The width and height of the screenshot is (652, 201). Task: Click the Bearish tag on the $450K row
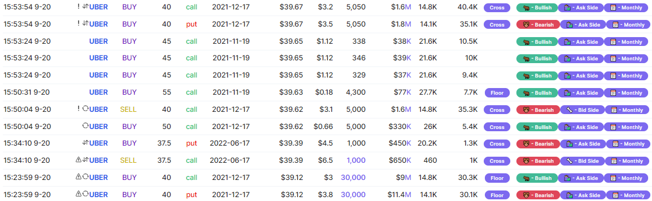coord(537,144)
